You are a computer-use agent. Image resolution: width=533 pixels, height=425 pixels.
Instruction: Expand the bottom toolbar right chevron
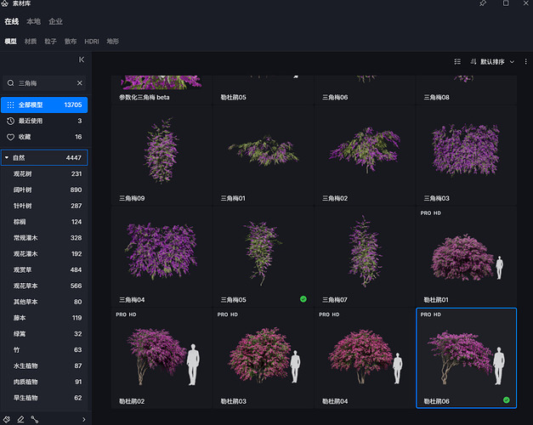[83, 419]
